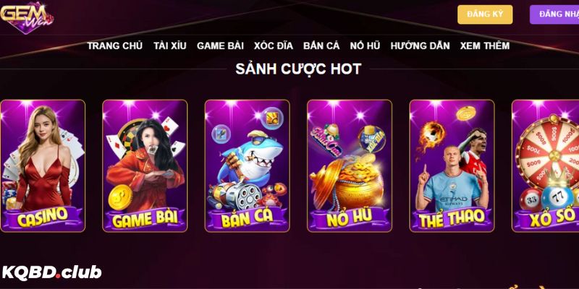Open the Hướng Dẫn guide menu
Viewport: 579px width, 289px height.
(x=420, y=46)
